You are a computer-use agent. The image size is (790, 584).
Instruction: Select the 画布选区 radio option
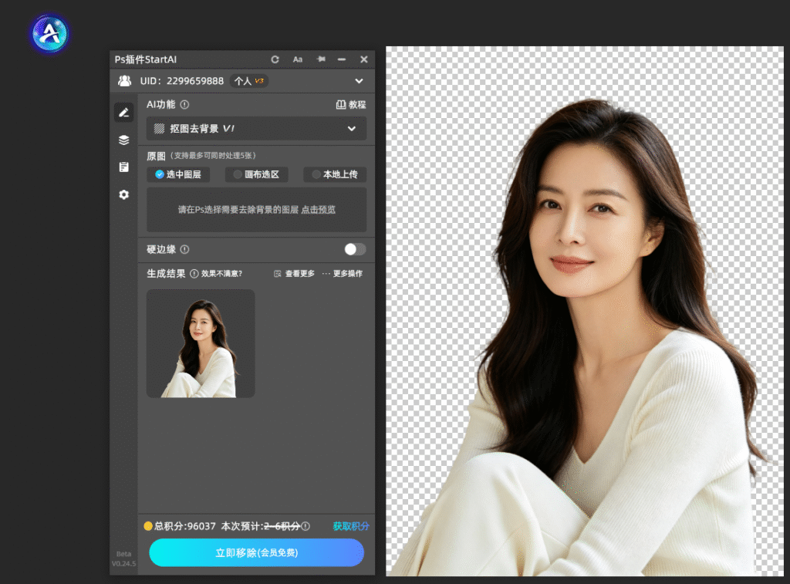click(256, 174)
